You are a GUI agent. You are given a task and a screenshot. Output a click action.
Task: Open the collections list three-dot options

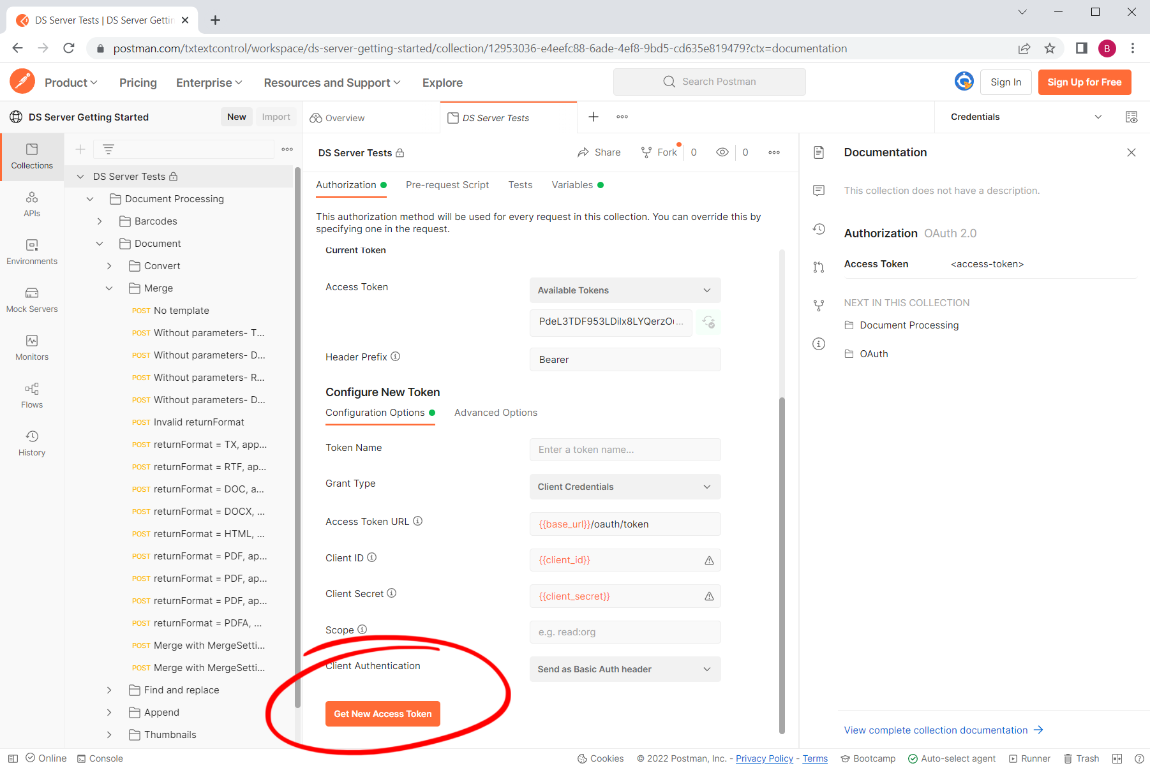[287, 149]
